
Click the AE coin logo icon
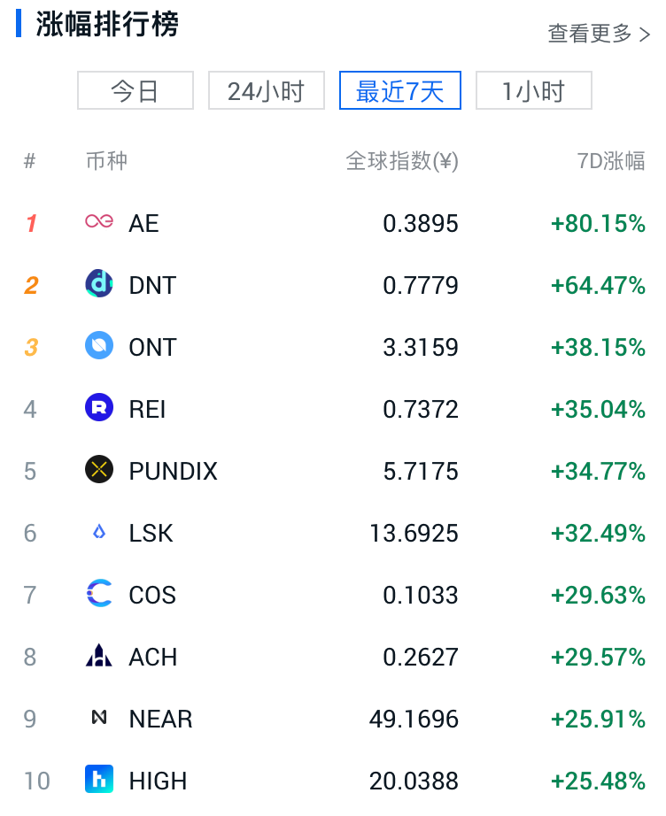[x=99, y=222]
